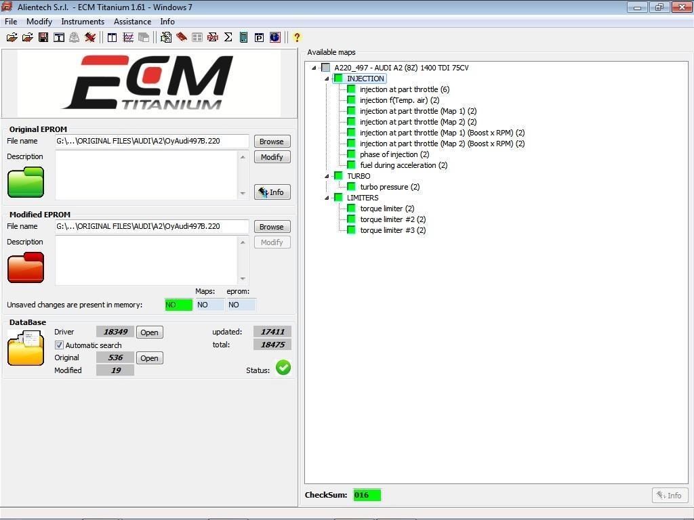
Task: Click Modify button in Original EPROM
Action: click(272, 157)
